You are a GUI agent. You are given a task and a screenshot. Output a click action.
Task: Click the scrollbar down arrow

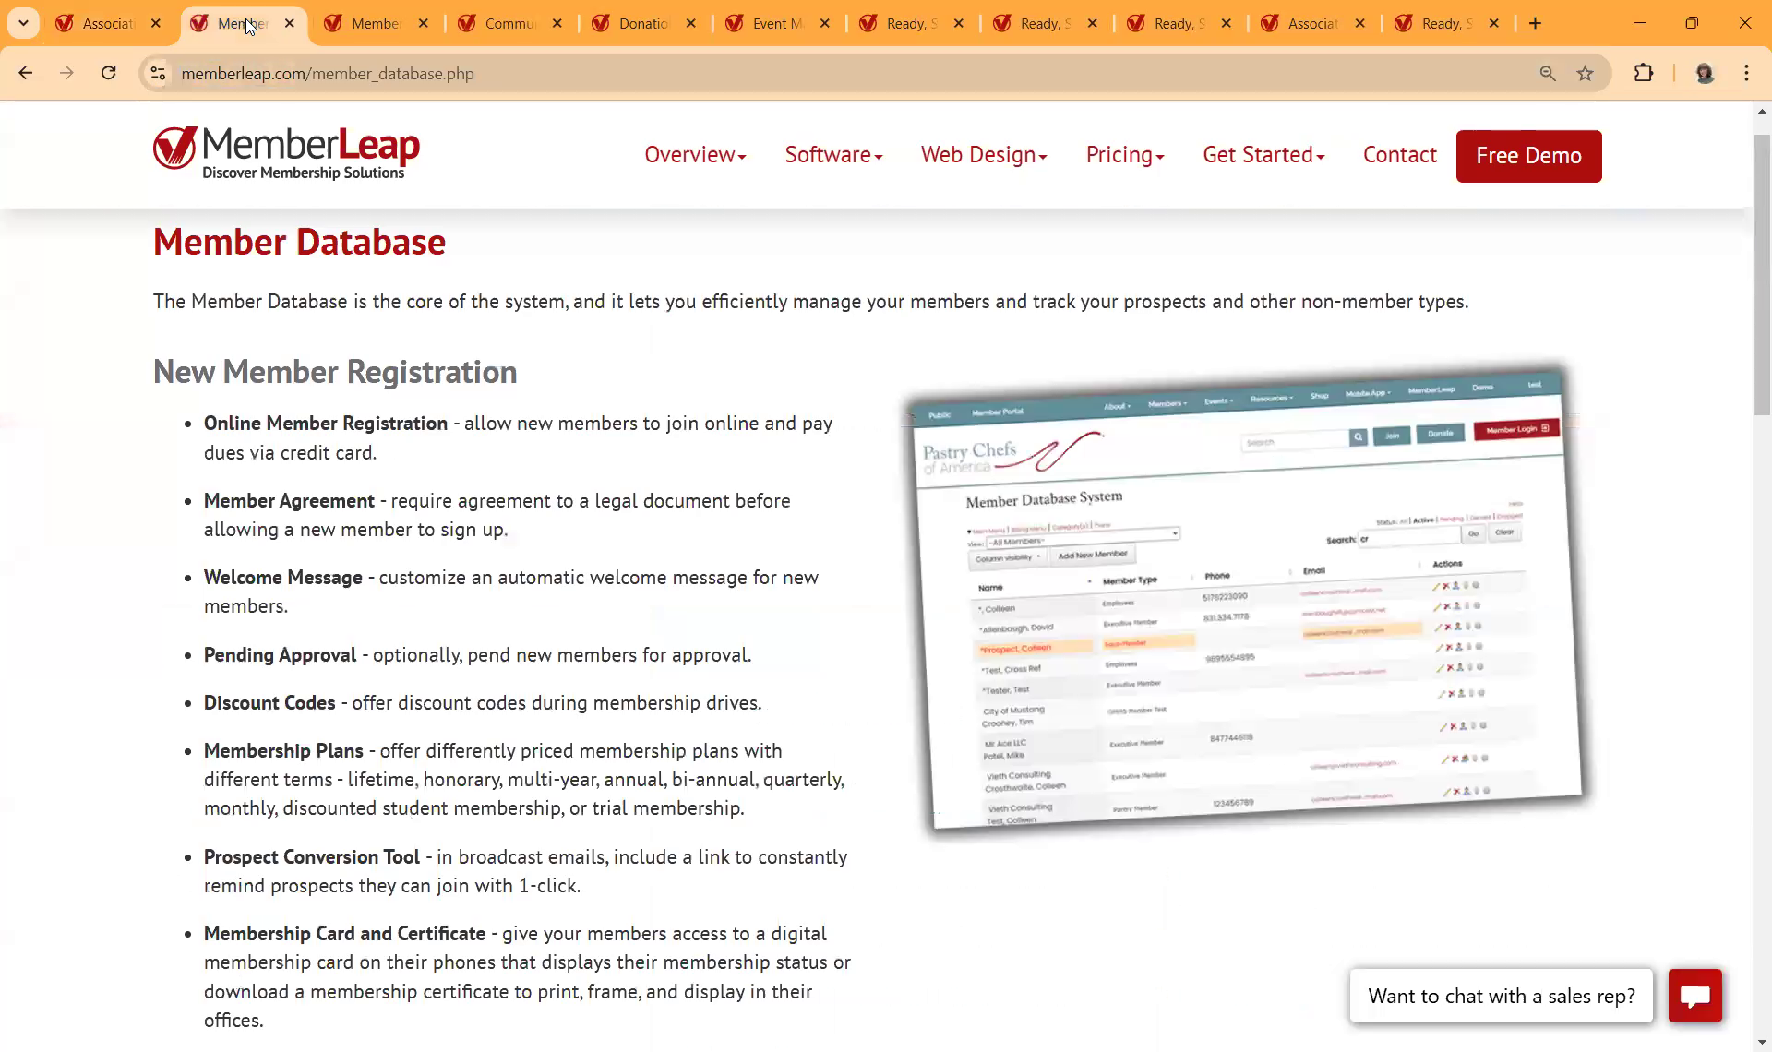tap(1762, 1042)
